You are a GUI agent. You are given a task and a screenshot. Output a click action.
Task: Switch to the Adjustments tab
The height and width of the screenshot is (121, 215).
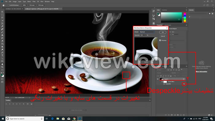(168, 25)
